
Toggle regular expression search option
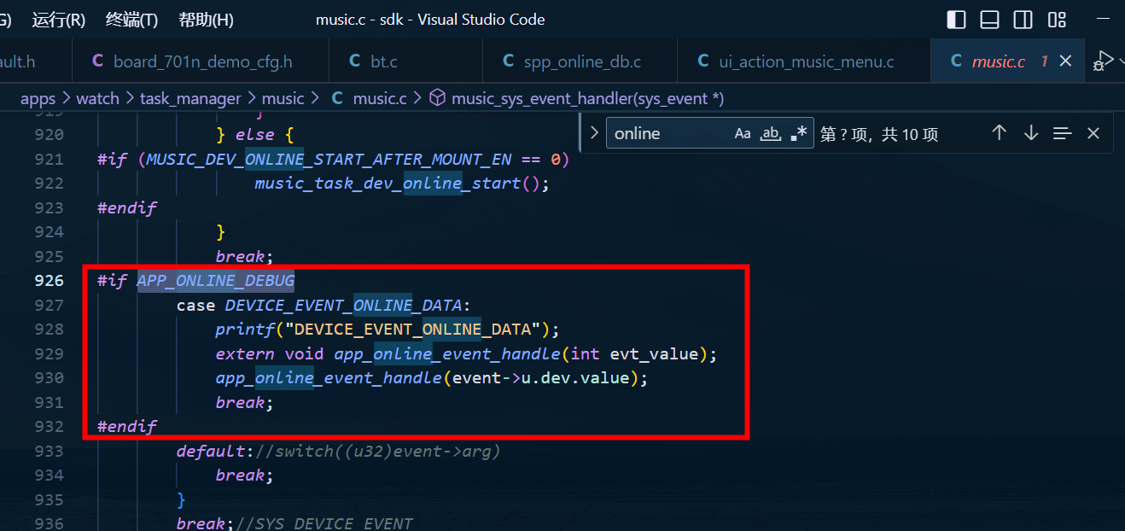pyautogui.click(x=799, y=133)
